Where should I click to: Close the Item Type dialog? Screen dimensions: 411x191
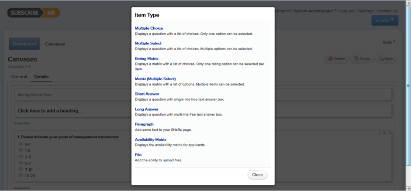click(257, 175)
